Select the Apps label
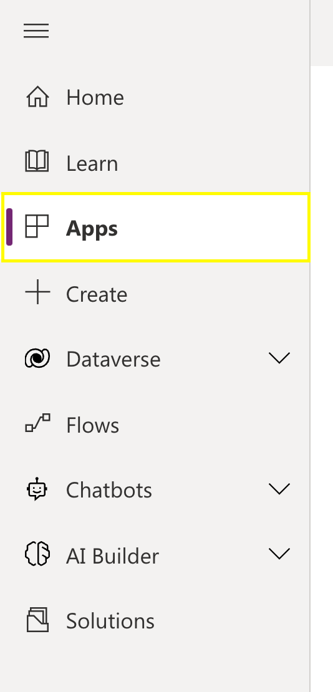The image size is (333, 692). coord(92,229)
